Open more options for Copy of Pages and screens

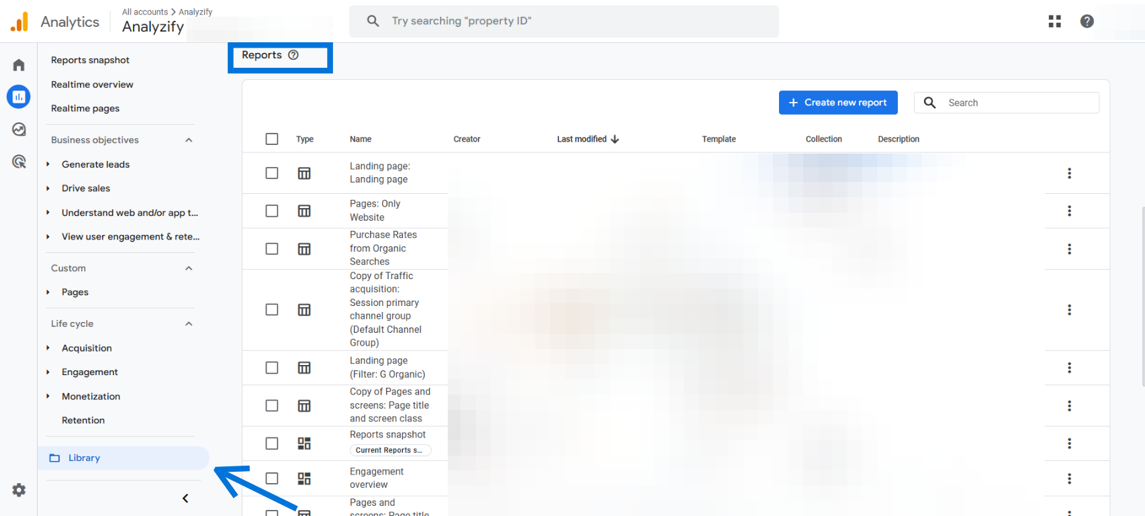click(x=1069, y=406)
